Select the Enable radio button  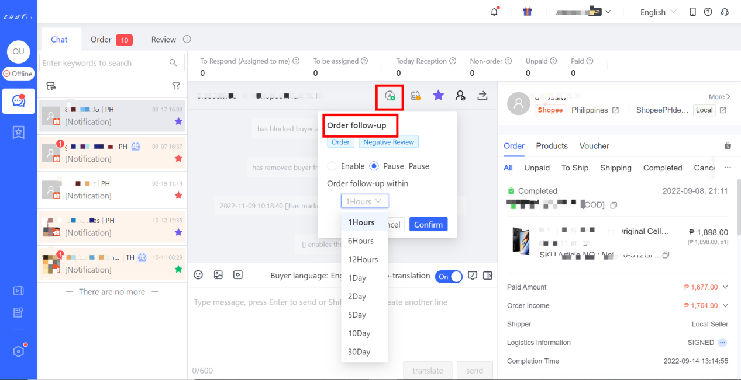(332, 166)
